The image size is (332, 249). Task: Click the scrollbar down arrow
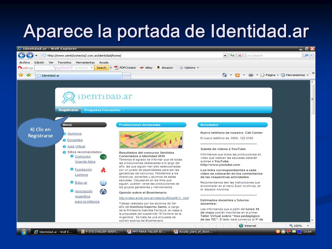pyautogui.click(x=313, y=220)
